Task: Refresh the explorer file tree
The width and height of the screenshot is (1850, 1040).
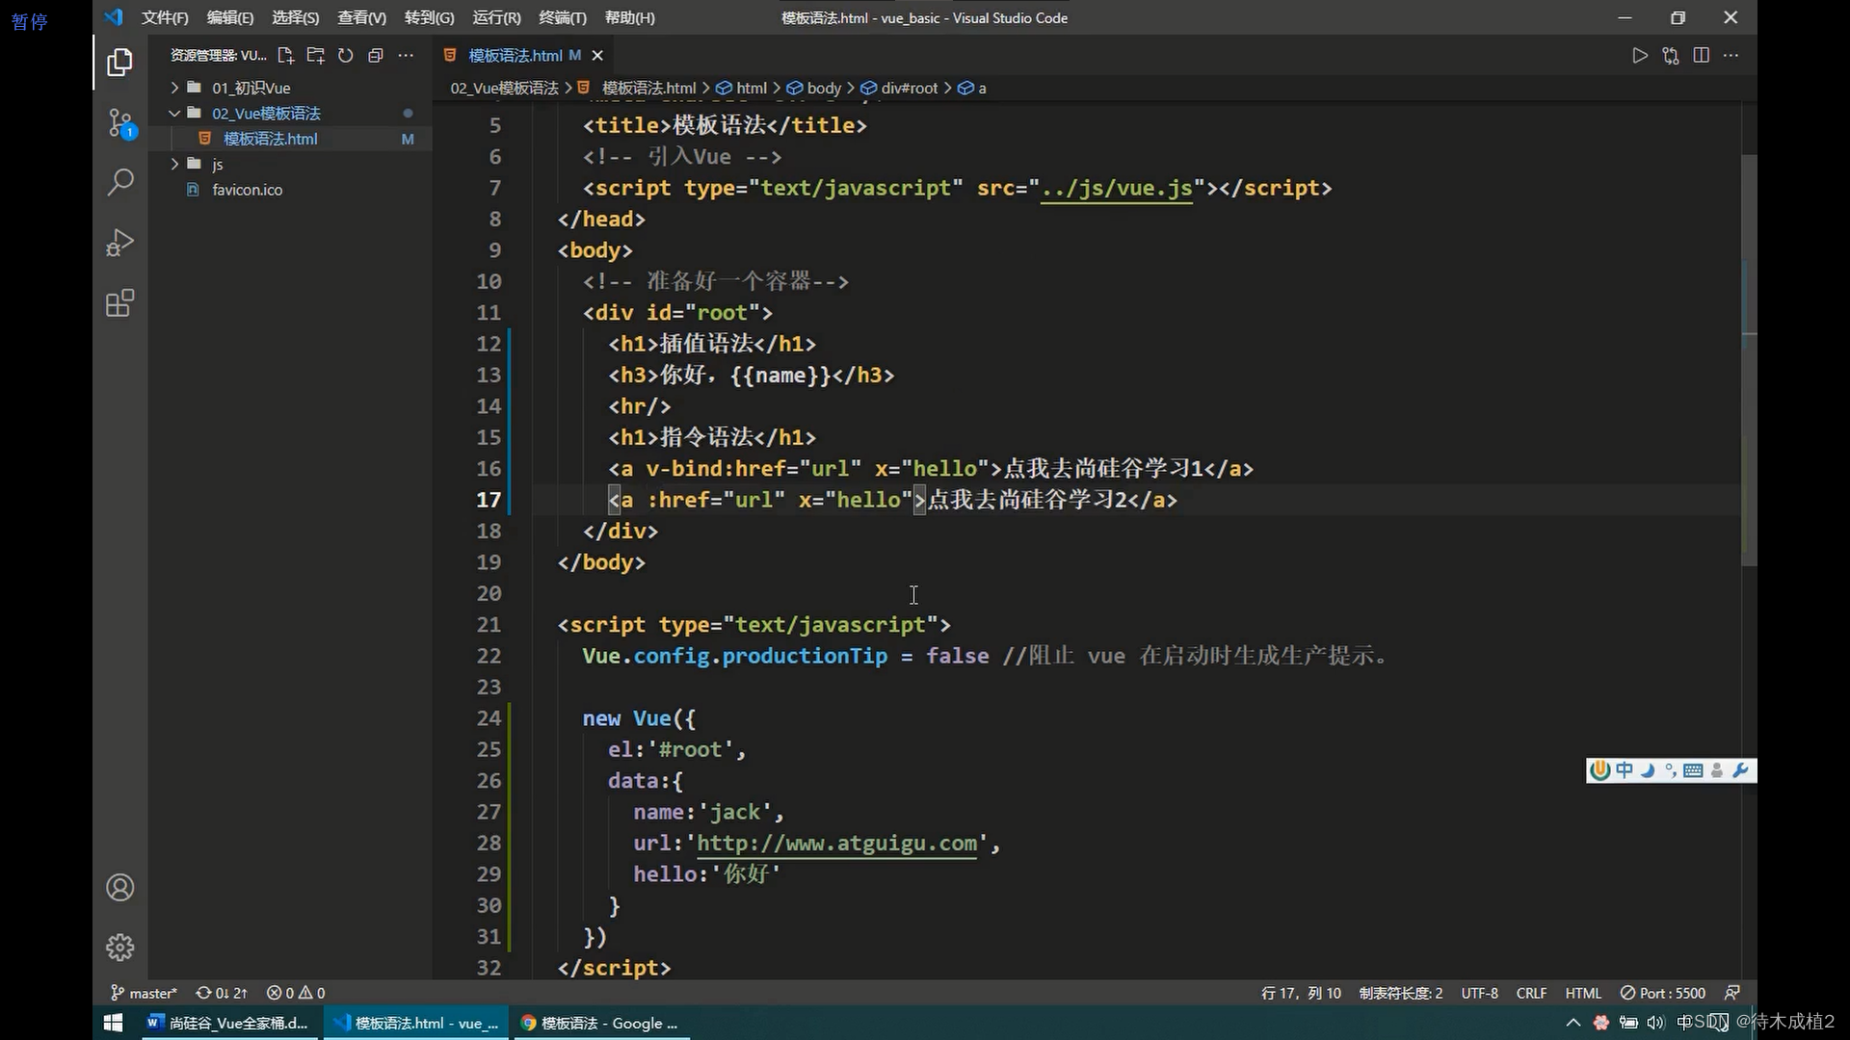Action: (x=345, y=56)
